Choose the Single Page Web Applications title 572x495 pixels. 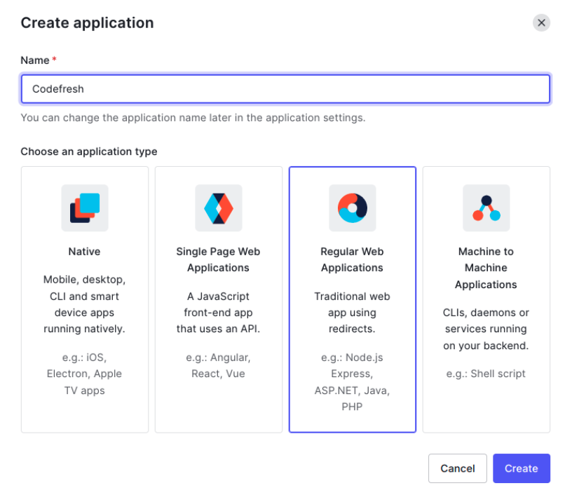218,259
